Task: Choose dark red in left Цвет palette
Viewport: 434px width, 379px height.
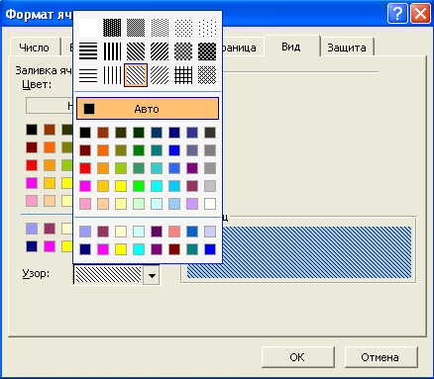Action: pyautogui.click(x=32, y=147)
